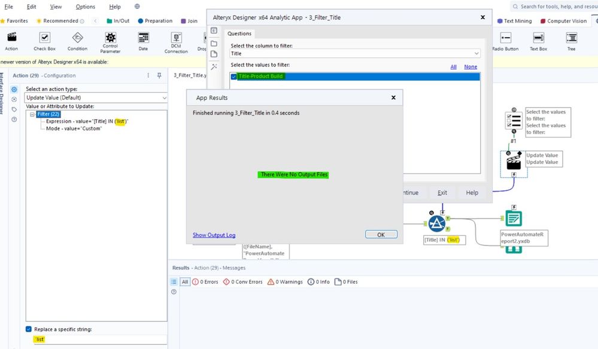Open the help tab icon in Configuration

pos(14,119)
